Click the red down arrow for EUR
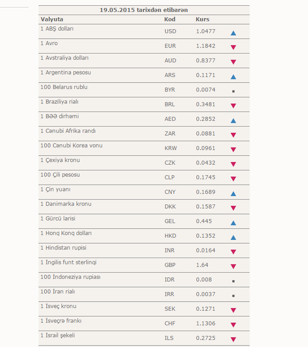 click(233, 47)
